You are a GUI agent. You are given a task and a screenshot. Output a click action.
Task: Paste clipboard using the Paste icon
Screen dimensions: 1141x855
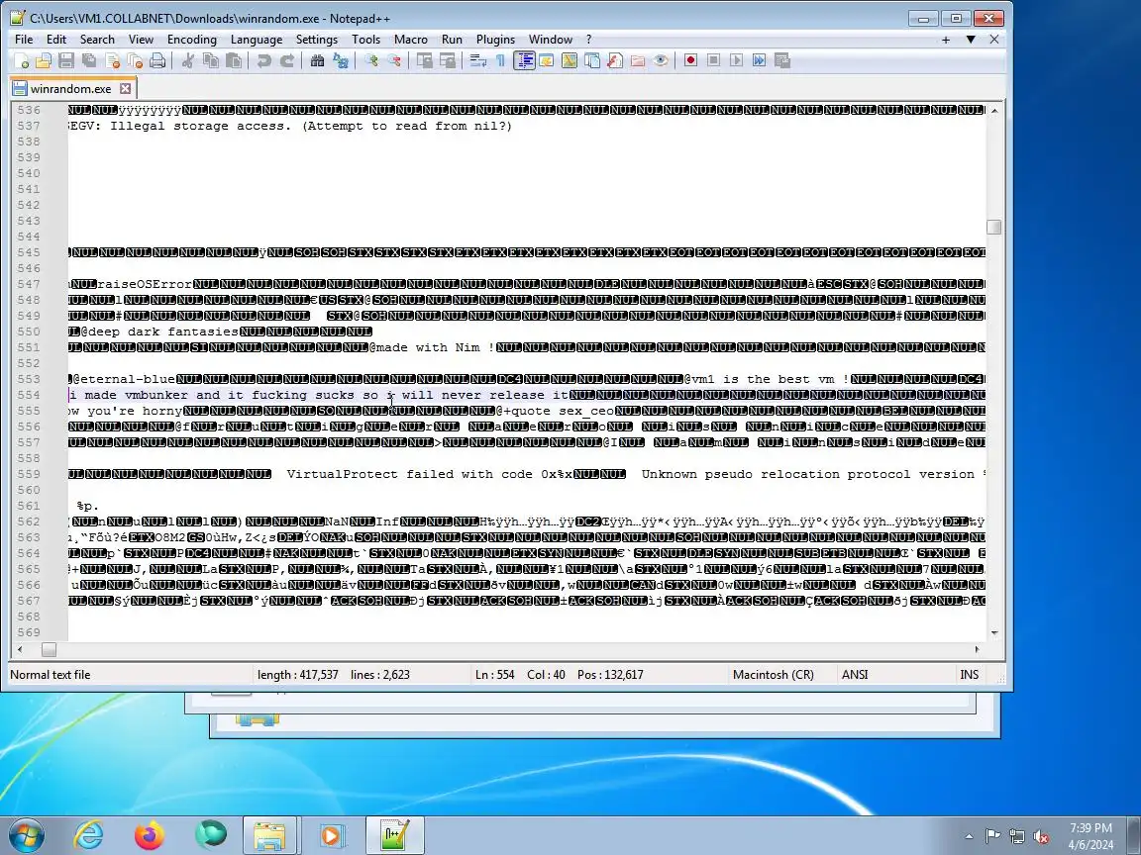point(234,61)
